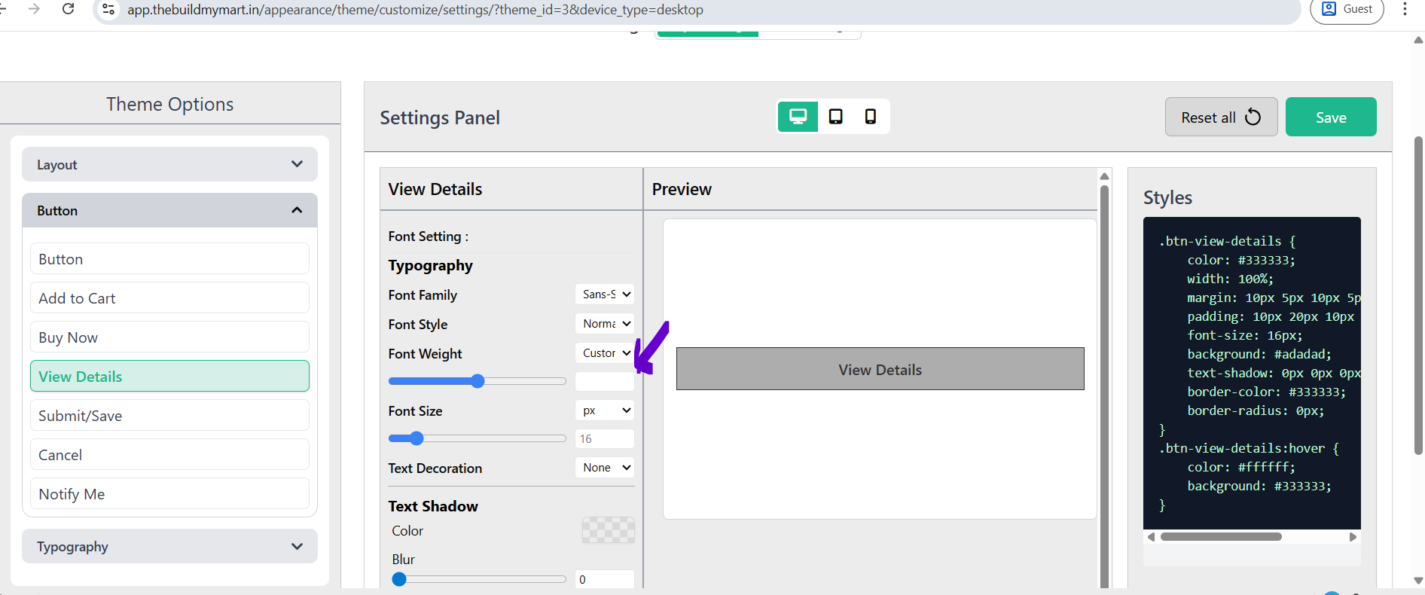The image size is (1425, 595).
Task: Click the "Typography" heading in View Details
Action: (x=431, y=266)
